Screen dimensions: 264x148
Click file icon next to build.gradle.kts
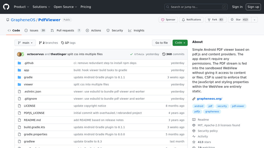point(19,127)
